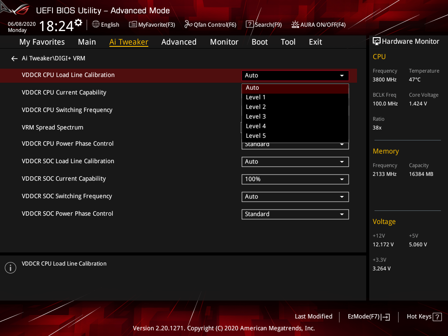
Task: Click +12V reading 12.172 V
Action: (383, 245)
